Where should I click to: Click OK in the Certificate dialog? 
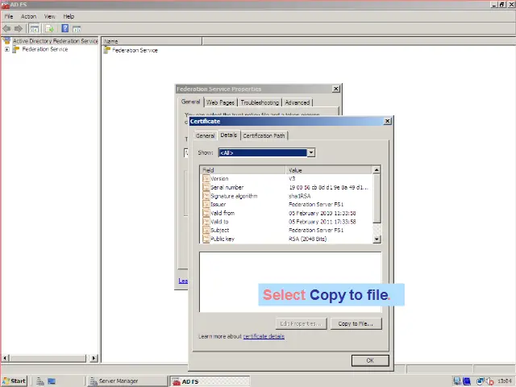369,360
